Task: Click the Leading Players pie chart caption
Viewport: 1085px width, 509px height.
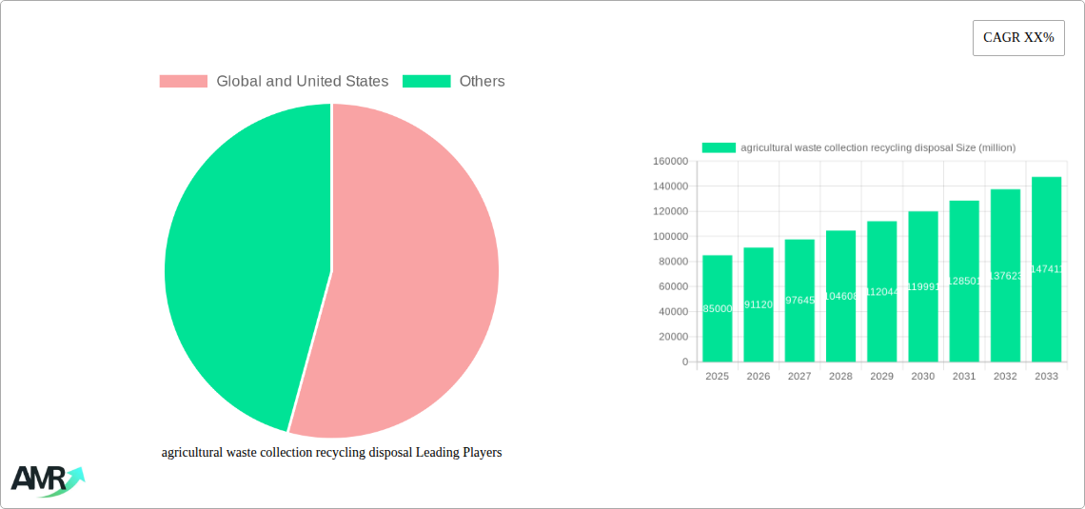Action: [x=331, y=453]
